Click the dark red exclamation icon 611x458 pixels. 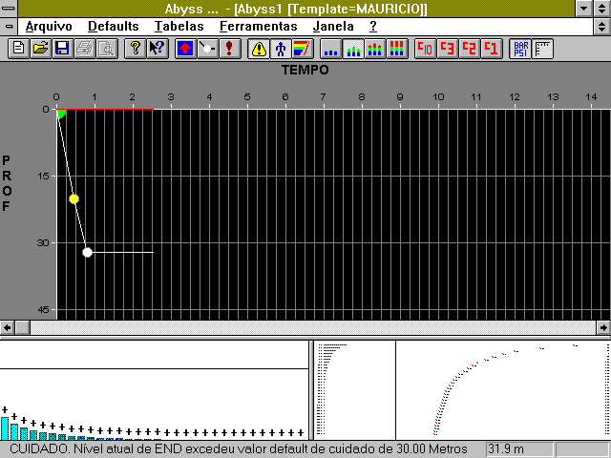click(229, 49)
